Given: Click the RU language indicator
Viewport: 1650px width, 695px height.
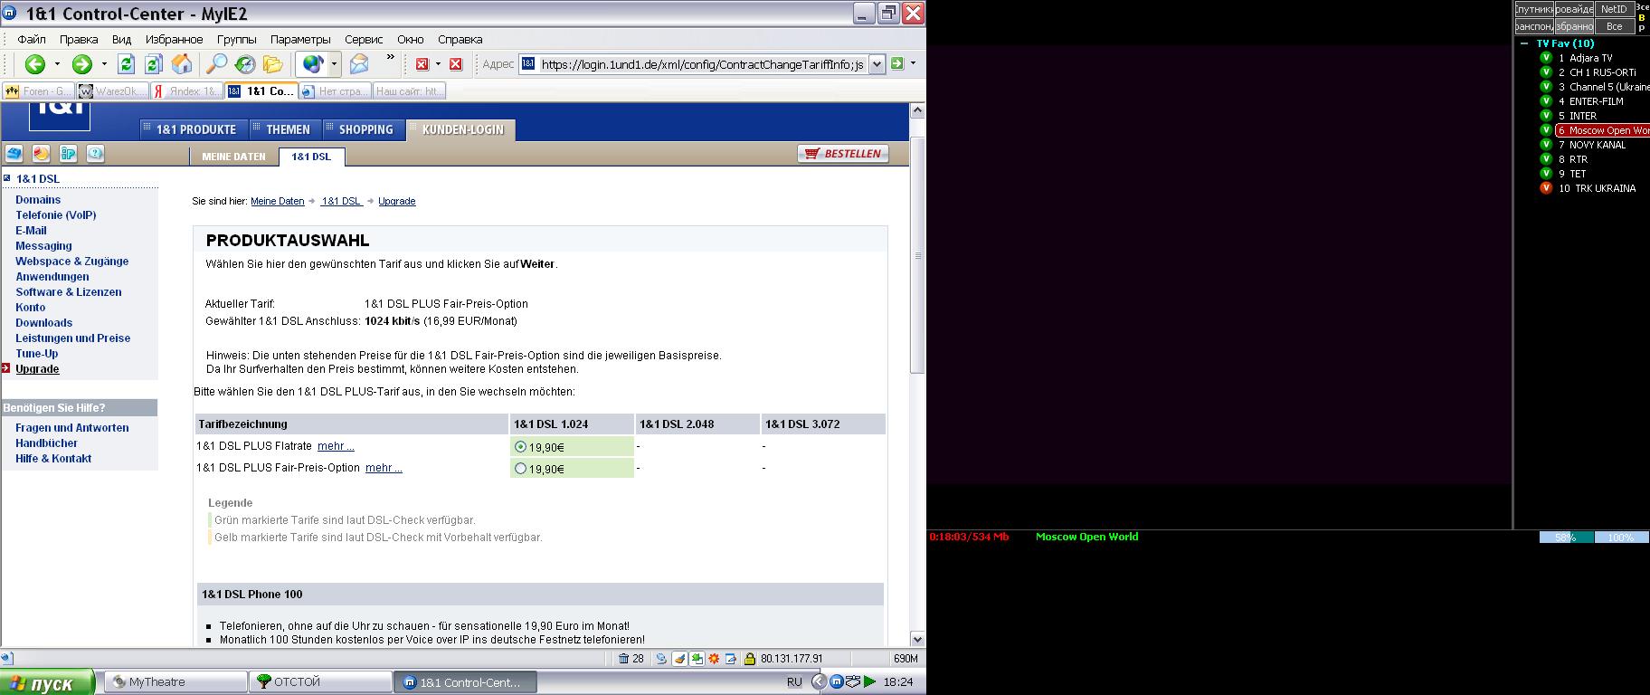Looking at the screenshot, I should [794, 682].
